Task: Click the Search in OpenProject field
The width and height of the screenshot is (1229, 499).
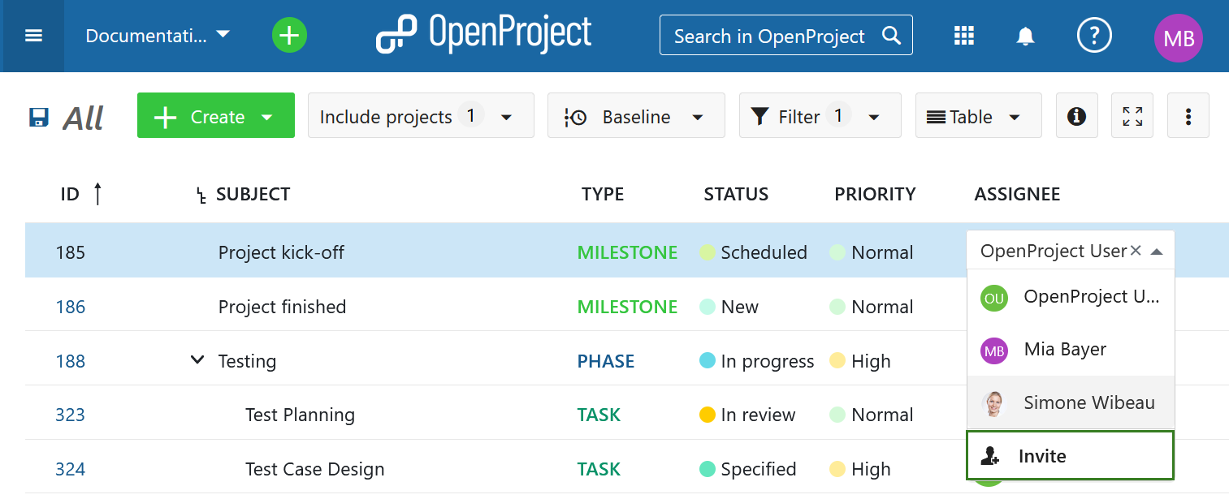Action: click(770, 36)
